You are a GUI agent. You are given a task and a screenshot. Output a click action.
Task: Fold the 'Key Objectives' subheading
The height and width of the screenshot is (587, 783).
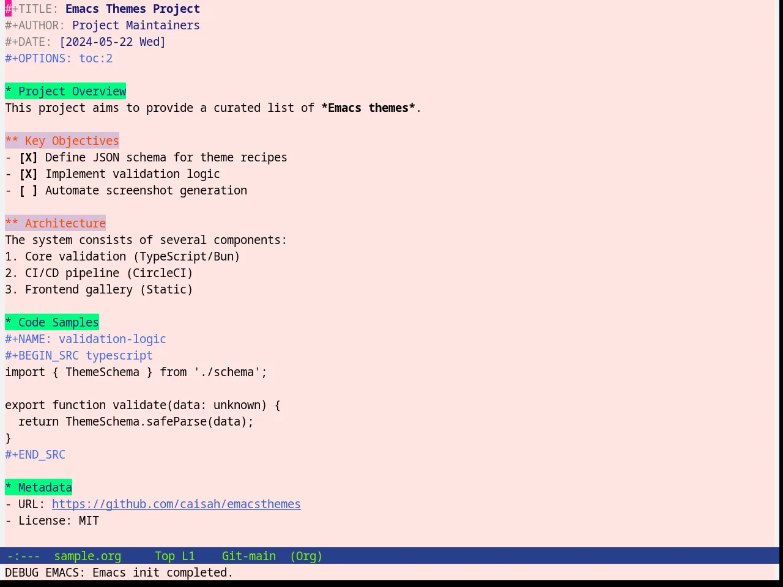pos(62,141)
